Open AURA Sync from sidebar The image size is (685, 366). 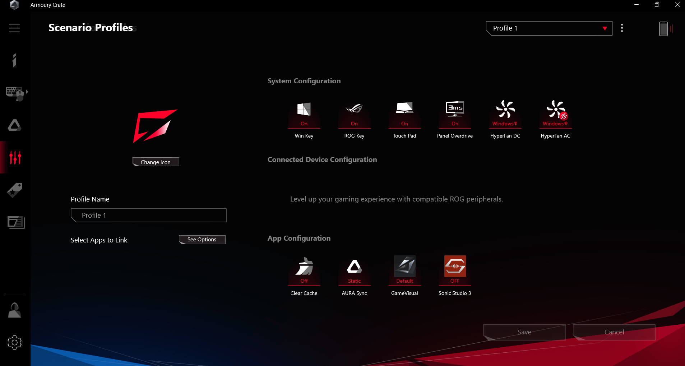tap(14, 125)
